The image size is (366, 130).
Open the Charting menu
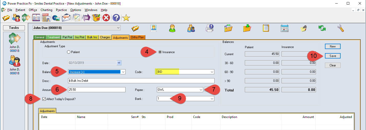[x=46, y=10]
